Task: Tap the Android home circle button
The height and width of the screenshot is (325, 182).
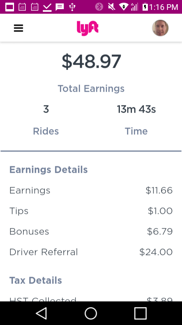Action: [91, 313]
